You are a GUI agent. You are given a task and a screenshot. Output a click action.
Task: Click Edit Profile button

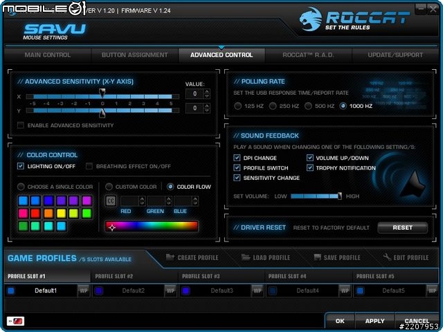[406, 257]
